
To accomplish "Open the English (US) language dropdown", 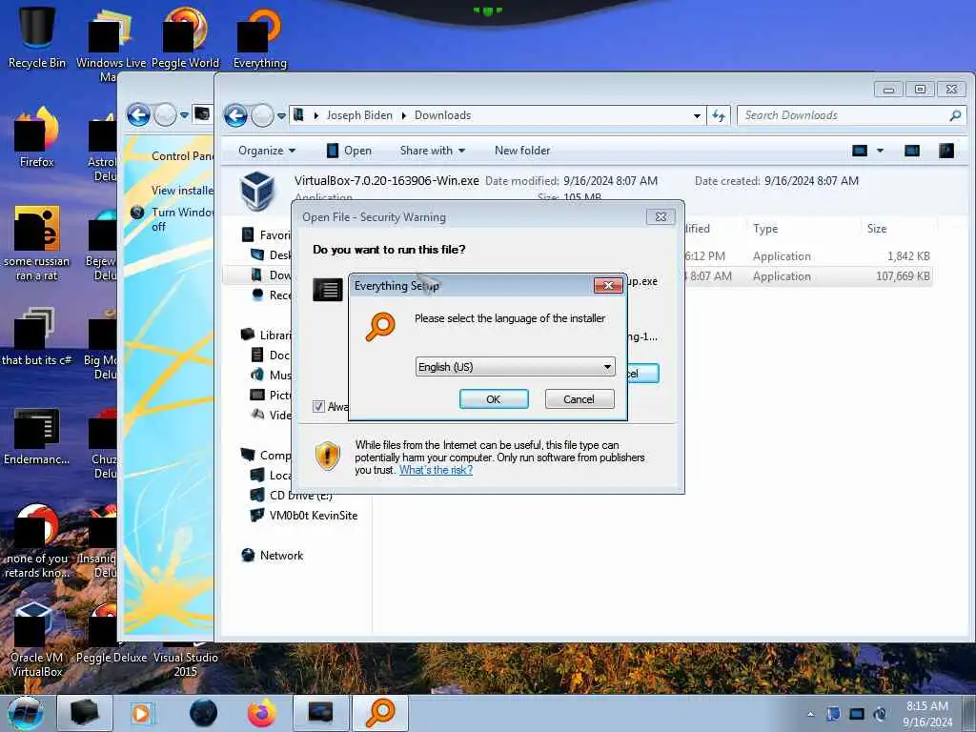I will (515, 367).
